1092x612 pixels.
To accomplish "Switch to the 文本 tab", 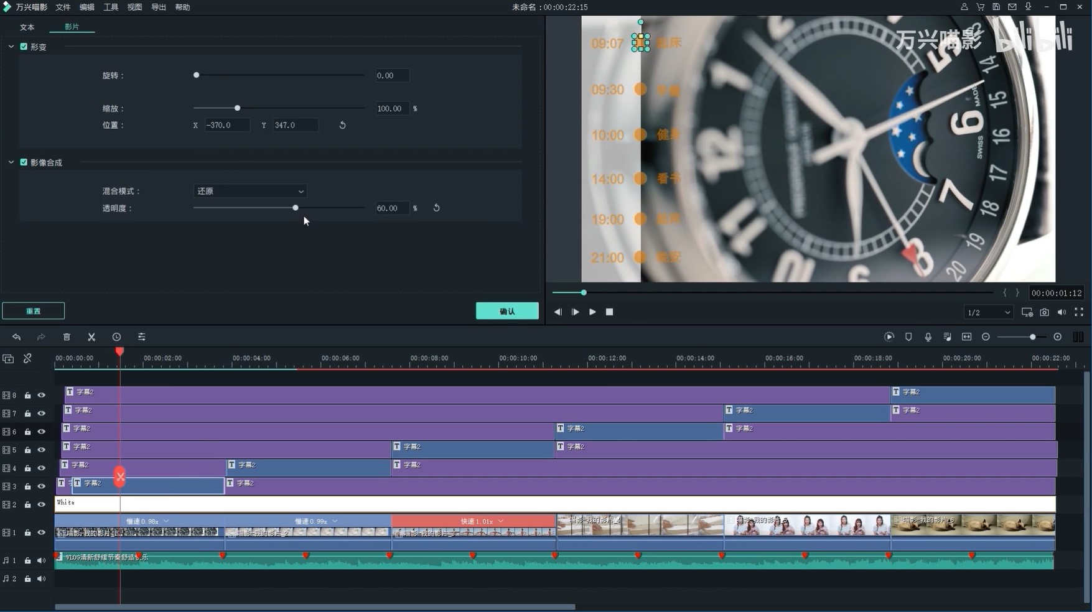I will [27, 27].
